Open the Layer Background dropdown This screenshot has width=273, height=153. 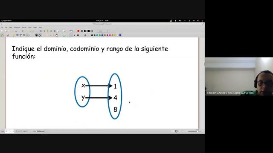[x=41, y=131]
